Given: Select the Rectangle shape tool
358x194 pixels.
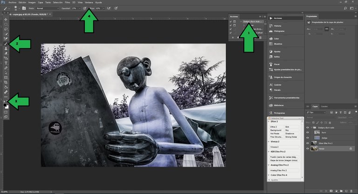Looking at the screenshot, I should tap(6, 78).
